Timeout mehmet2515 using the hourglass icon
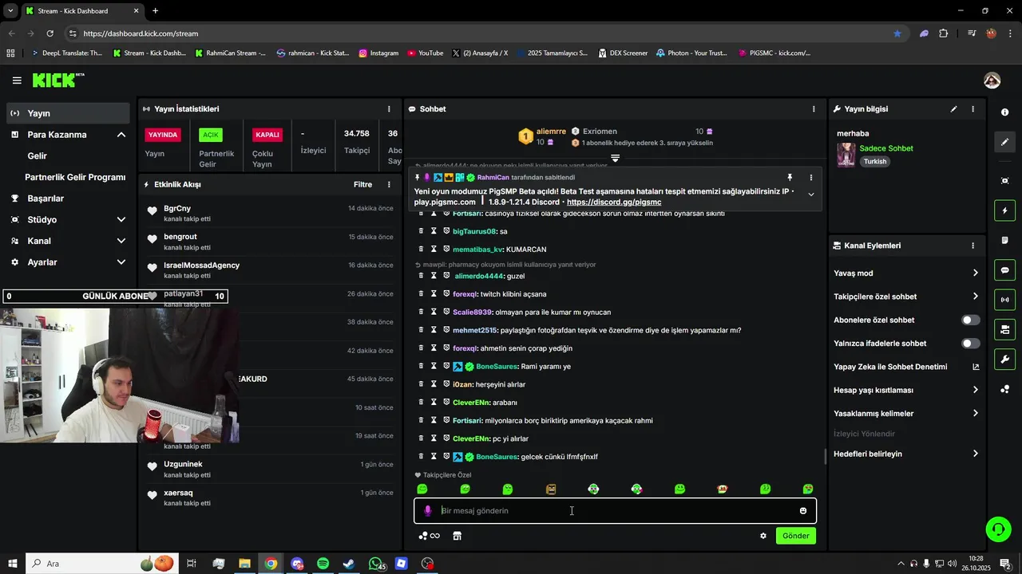 coord(434,330)
